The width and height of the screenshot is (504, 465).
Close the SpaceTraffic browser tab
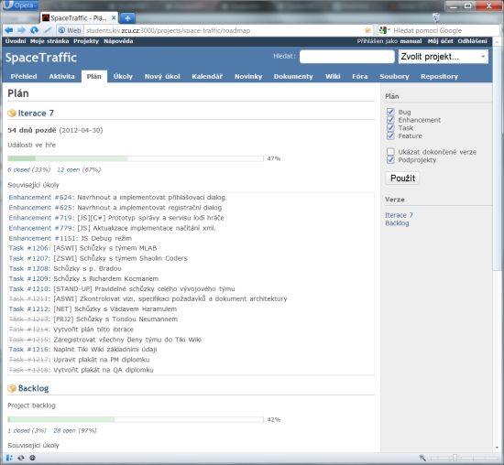(x=114, y=18)
